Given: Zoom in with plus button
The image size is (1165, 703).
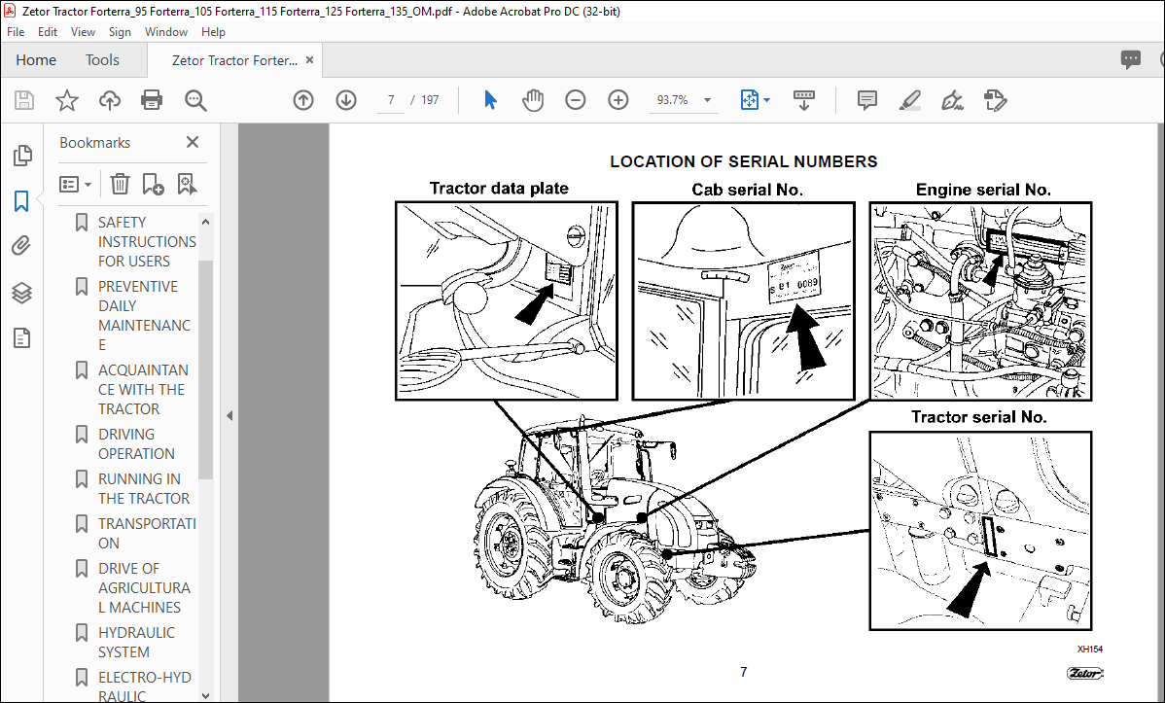Looking at the screenshot, I should (618, 99).
